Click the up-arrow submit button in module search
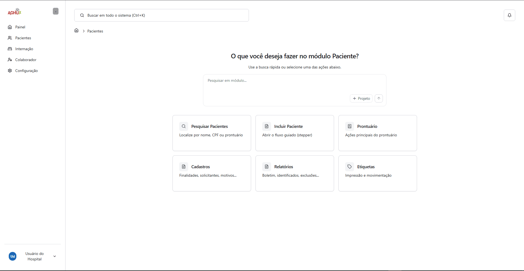 coord(379,98)
